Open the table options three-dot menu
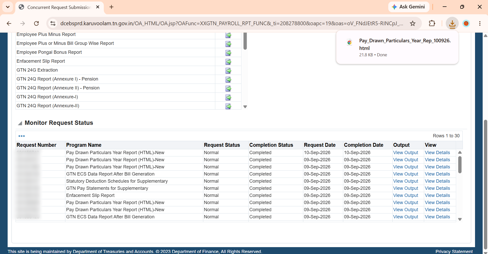Screen dimensions: 488x254 point(22,136)
